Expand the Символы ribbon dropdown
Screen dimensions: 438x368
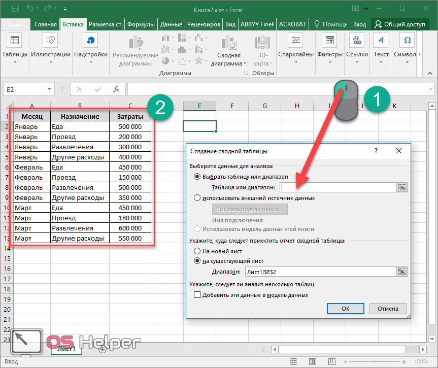[x=407, y=62]
